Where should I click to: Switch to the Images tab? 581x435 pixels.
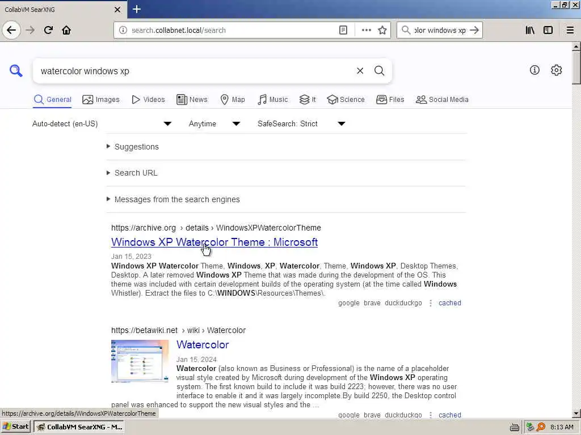click(x=101, y=100)
